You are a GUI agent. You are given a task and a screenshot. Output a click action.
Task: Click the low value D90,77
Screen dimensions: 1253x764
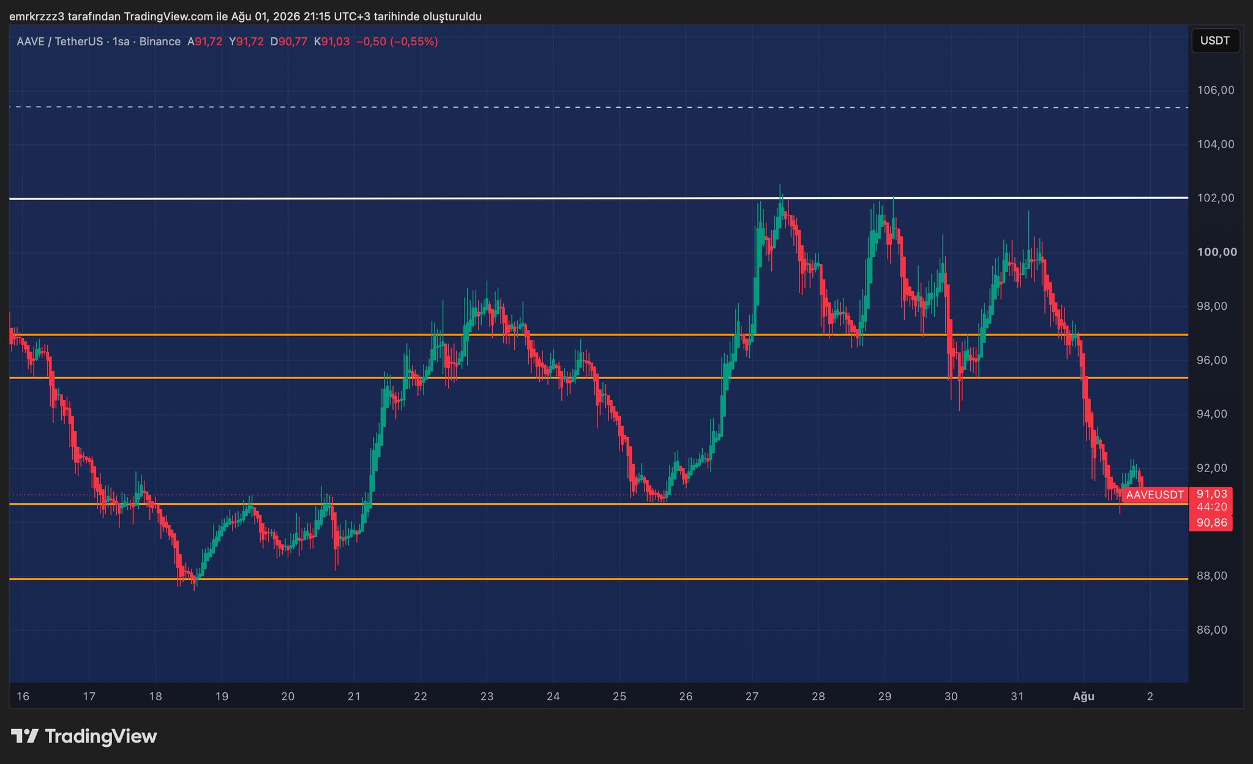click(x=289, y=42)
